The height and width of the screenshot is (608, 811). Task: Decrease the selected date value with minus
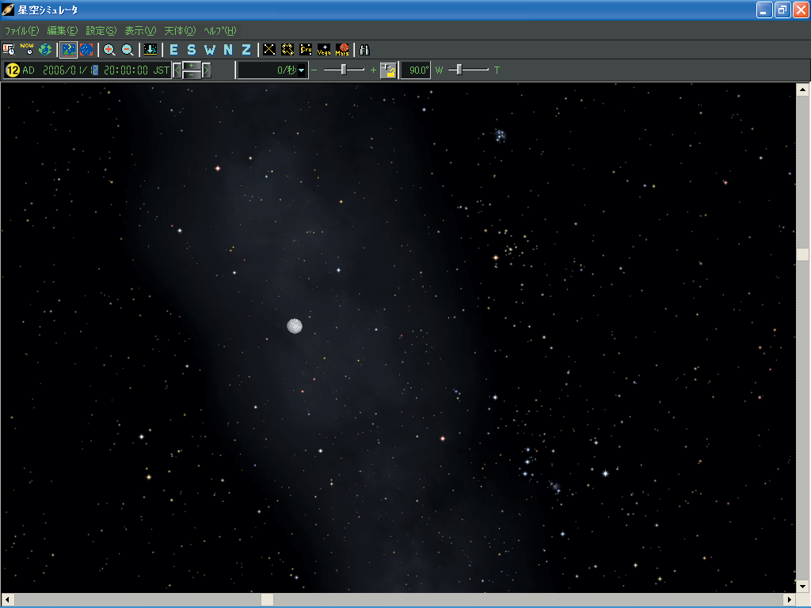tap(192, 74)
